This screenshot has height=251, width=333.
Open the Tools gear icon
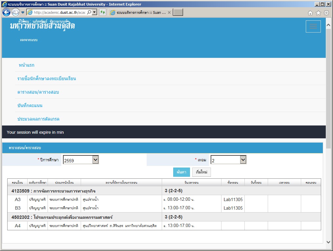pos(326,13)
